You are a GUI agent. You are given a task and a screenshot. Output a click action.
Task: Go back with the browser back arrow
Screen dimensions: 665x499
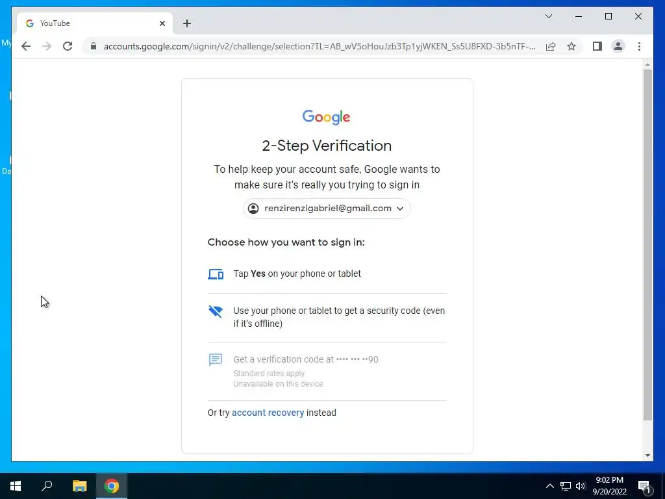pyautogui.click(x=26, y=46)
